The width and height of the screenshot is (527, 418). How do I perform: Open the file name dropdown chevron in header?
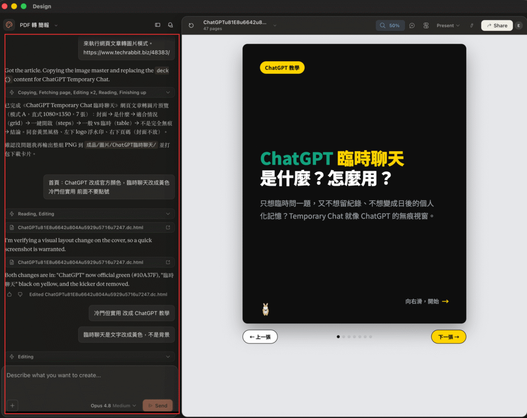(x=275, y=25)
